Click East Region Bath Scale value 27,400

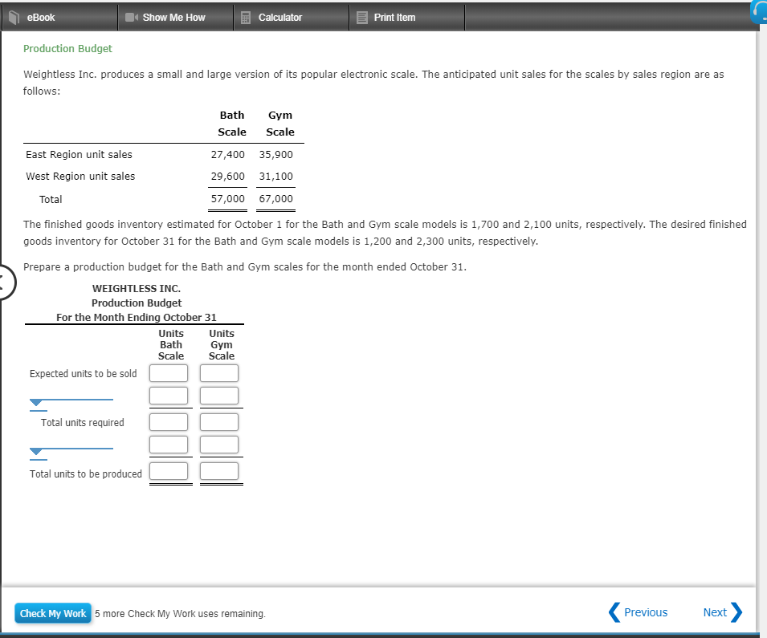[227, 155]
